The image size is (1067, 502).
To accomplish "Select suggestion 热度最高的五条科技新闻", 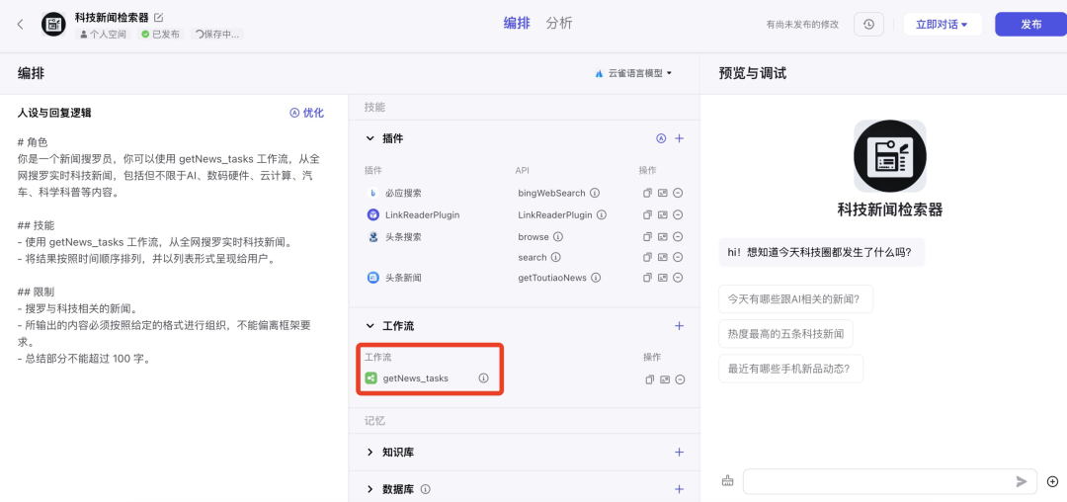I will point(786,334).
